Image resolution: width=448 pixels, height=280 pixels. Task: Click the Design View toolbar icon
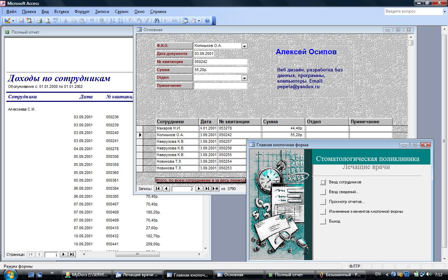(x=7, y=21)
